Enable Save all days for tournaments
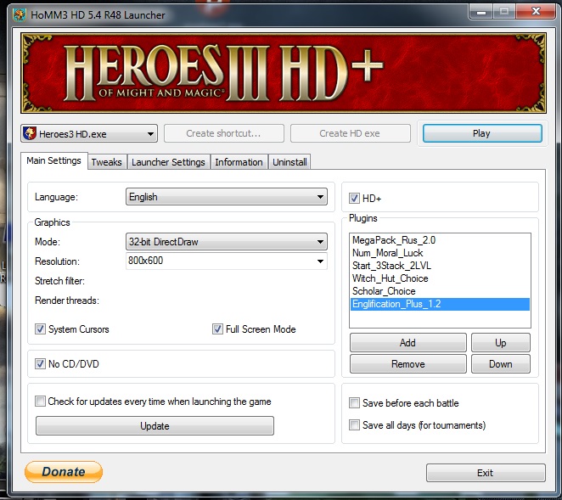The height and width of the screenshot is (500, 562). [354, 425]
